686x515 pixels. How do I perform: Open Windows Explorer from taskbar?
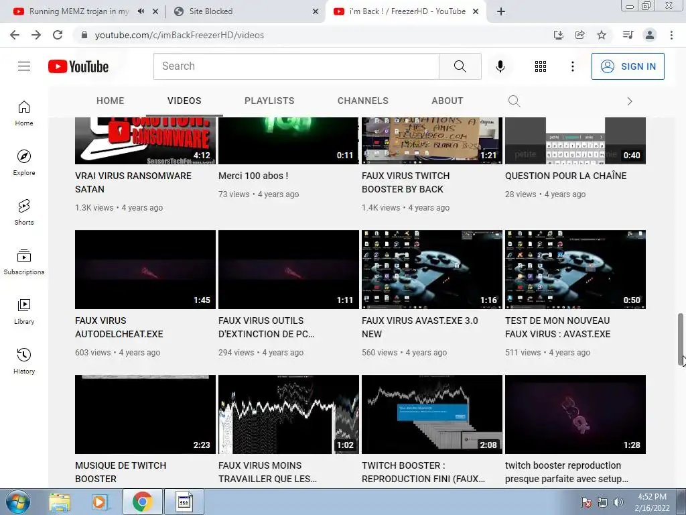60,502
